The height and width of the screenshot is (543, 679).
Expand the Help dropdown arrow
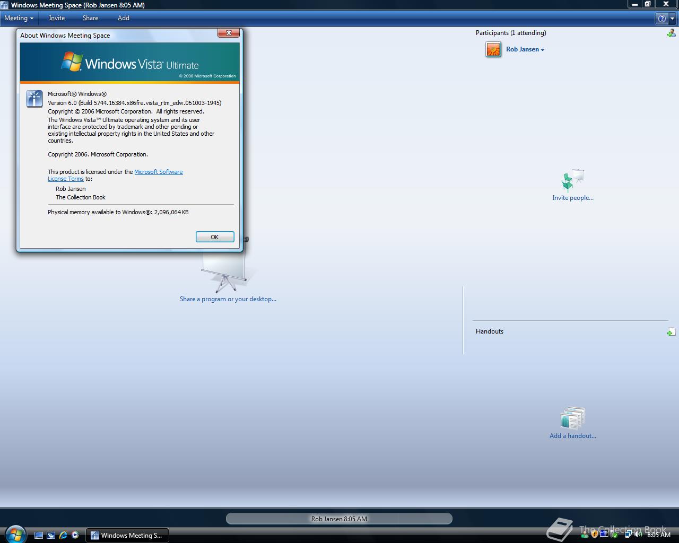[673, 19]
